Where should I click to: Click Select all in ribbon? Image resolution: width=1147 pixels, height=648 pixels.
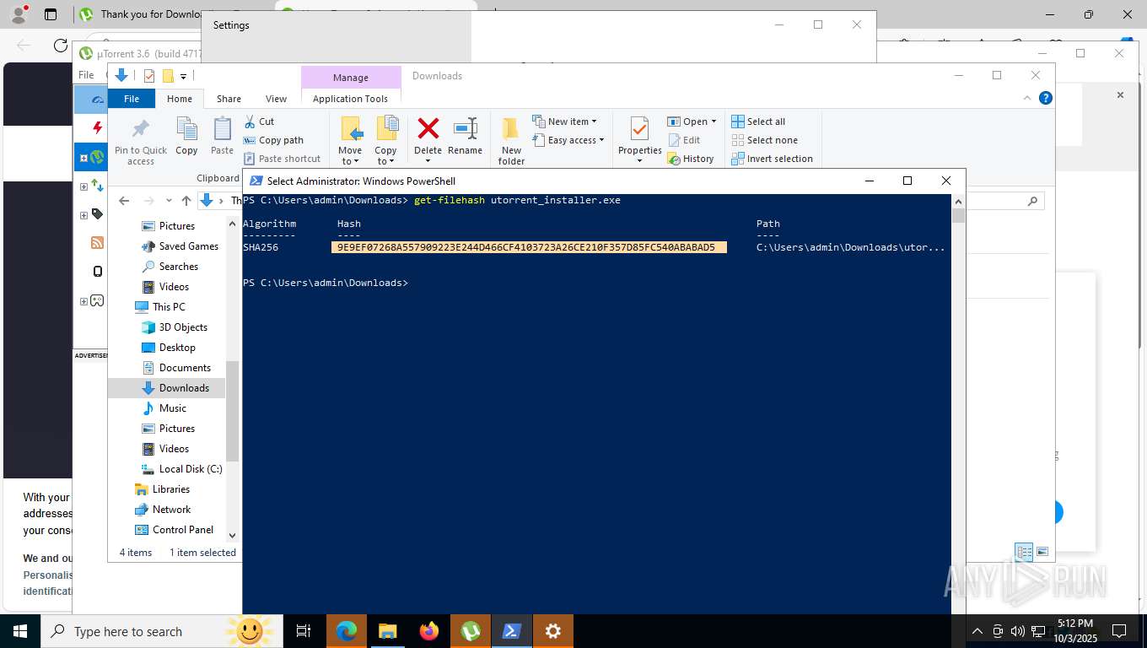758,121
